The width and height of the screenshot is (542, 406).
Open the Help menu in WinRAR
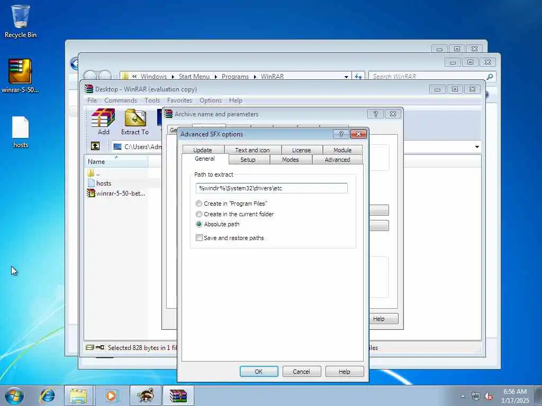coord(236,100)
